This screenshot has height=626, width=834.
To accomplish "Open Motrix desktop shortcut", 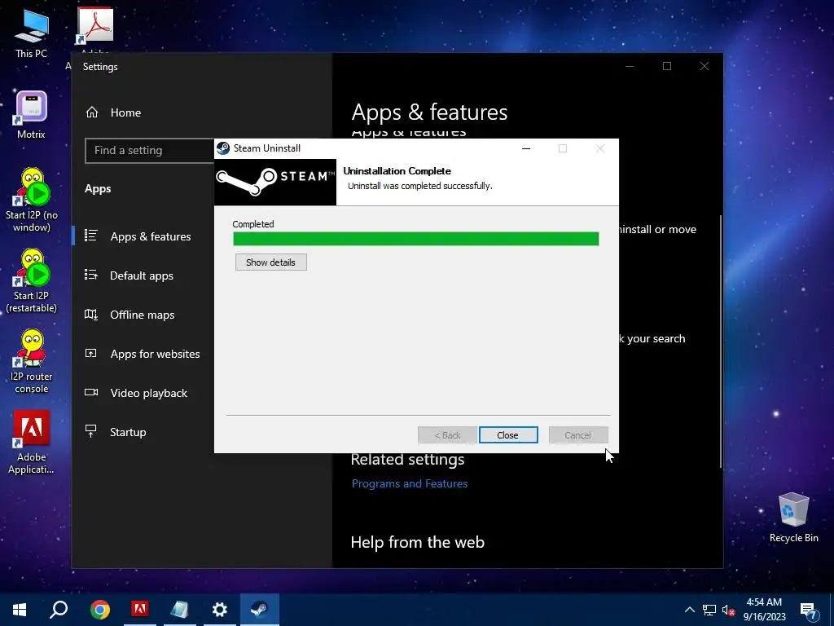I will [31, 115].
